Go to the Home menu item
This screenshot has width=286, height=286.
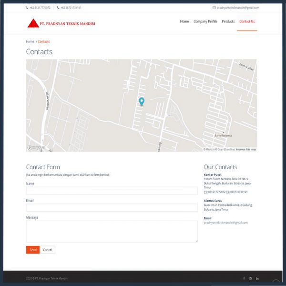(x=184, y=21)
